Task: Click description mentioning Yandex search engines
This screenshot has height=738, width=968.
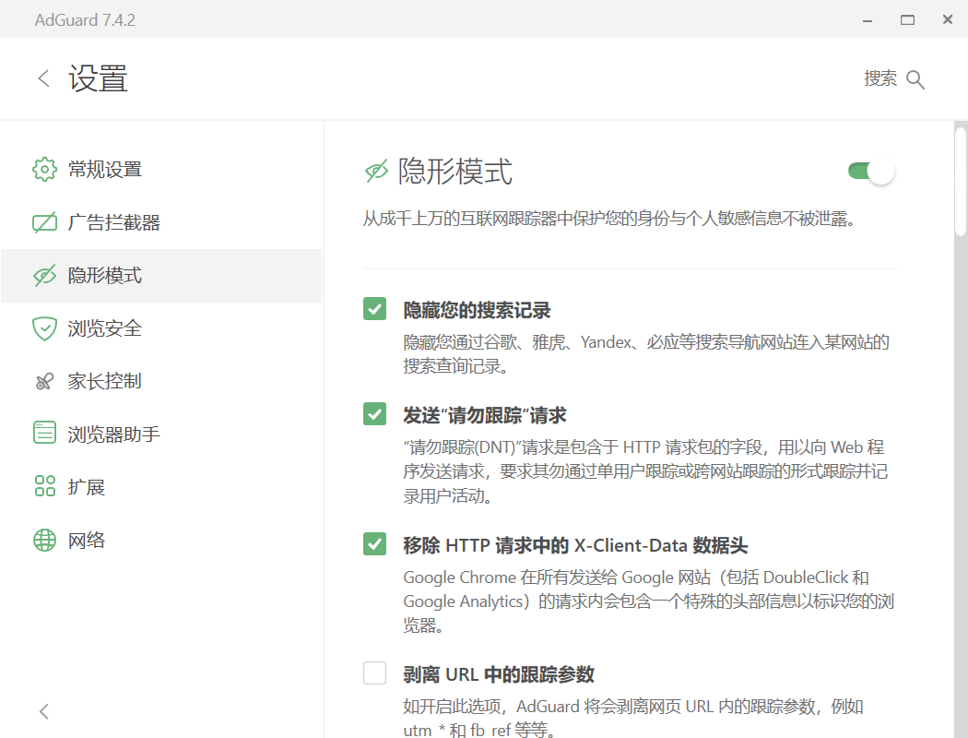Action: coord(646,354)
